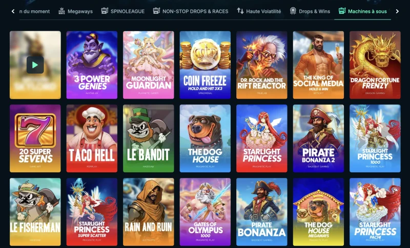Launch Gates of Olympus 1000
The width and height of the screenshot is (410, 248).
(x=206, y=212)
